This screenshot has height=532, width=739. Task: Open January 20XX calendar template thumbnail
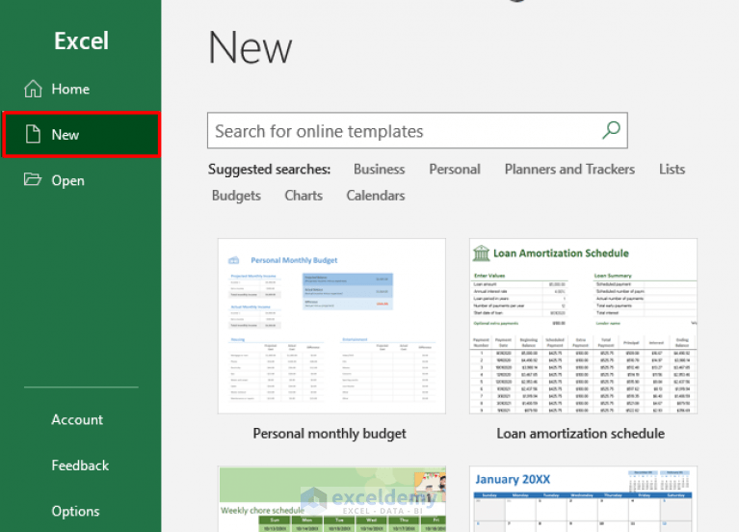(x=584, y=499)
